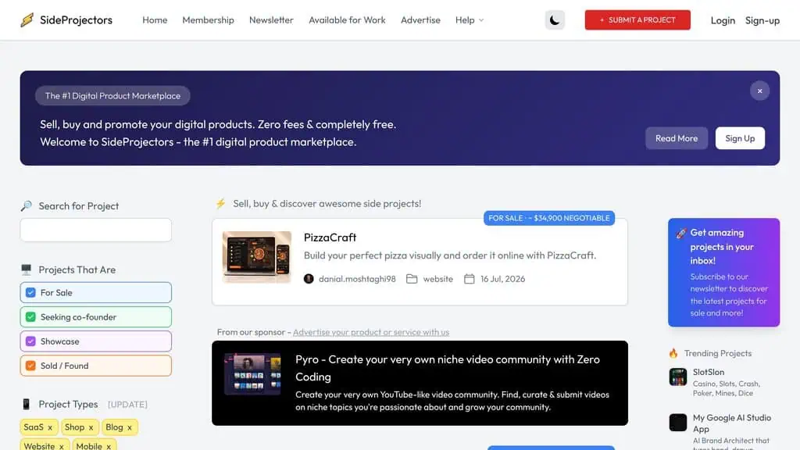800x450 pixels.
Task: Click the For Sale $34,900 Negotiable badge
Action: (x=549, y=218)
